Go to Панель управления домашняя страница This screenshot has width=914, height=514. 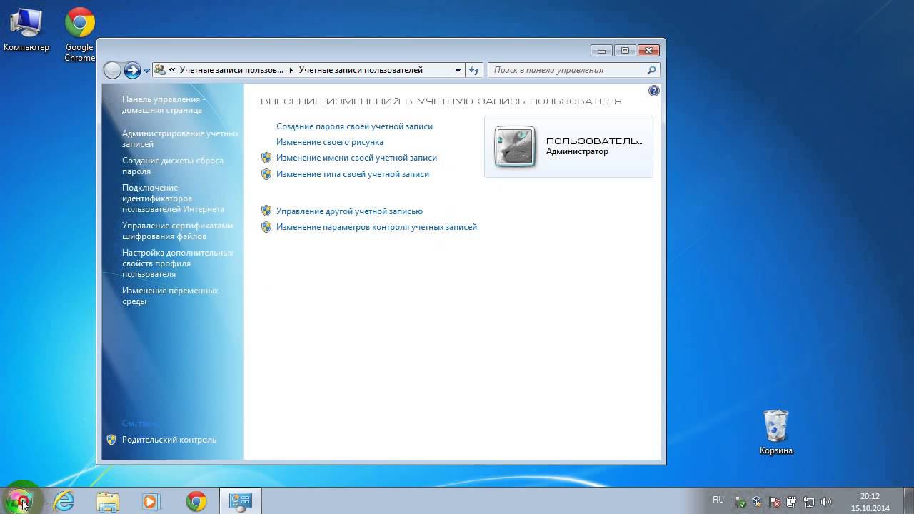tap(164, 104)
